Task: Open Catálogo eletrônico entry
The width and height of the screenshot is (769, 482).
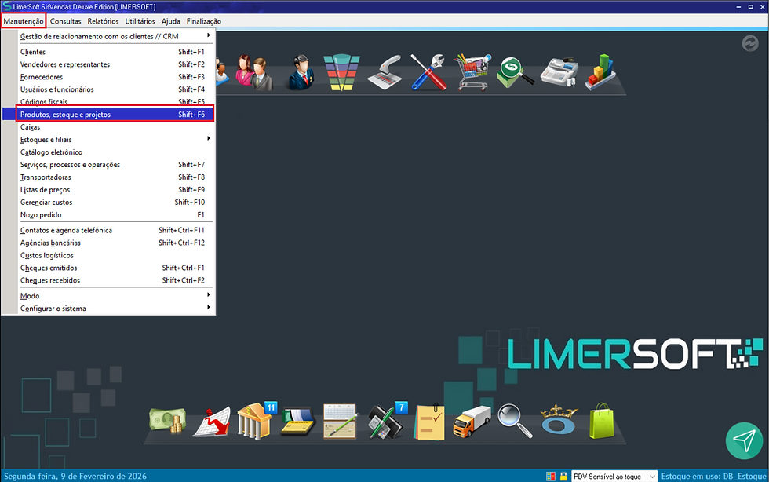Action: [108, 152]
